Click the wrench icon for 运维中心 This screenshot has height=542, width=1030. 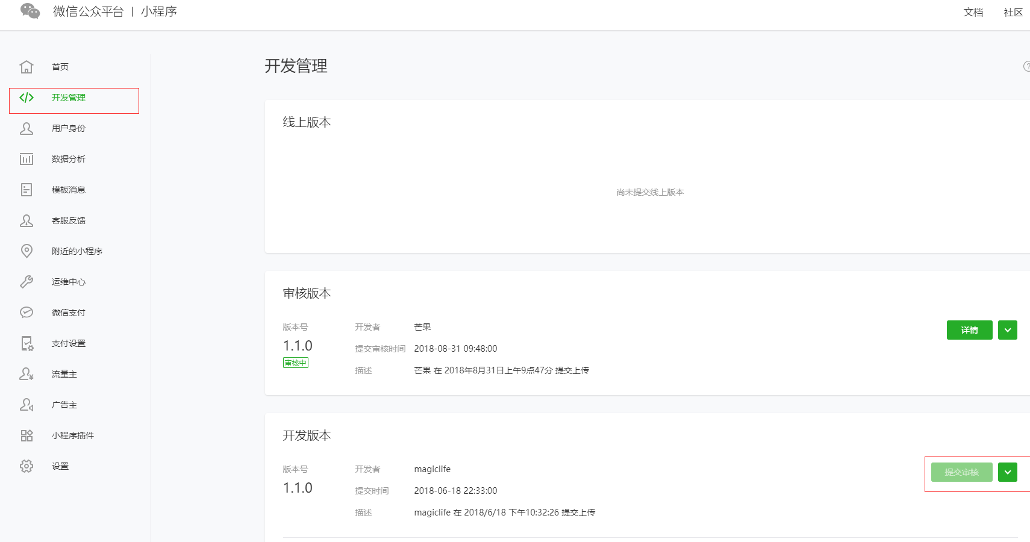click(27, 282)
